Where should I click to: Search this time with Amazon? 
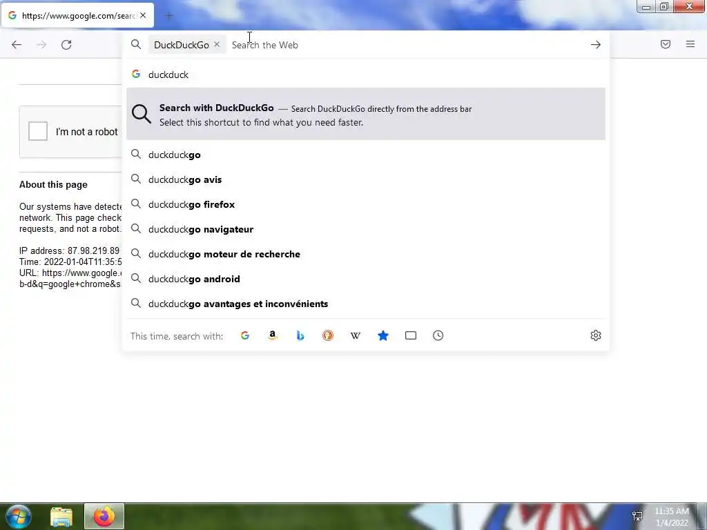[x=272, y=335]
